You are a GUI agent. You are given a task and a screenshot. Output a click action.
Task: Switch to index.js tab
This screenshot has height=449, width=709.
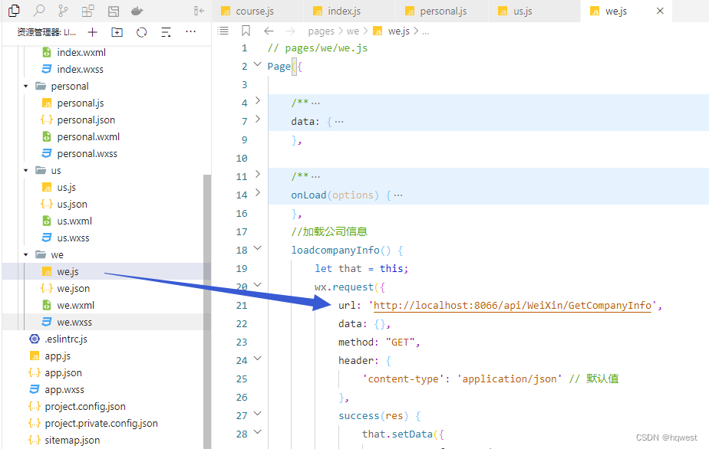point(350,11)
